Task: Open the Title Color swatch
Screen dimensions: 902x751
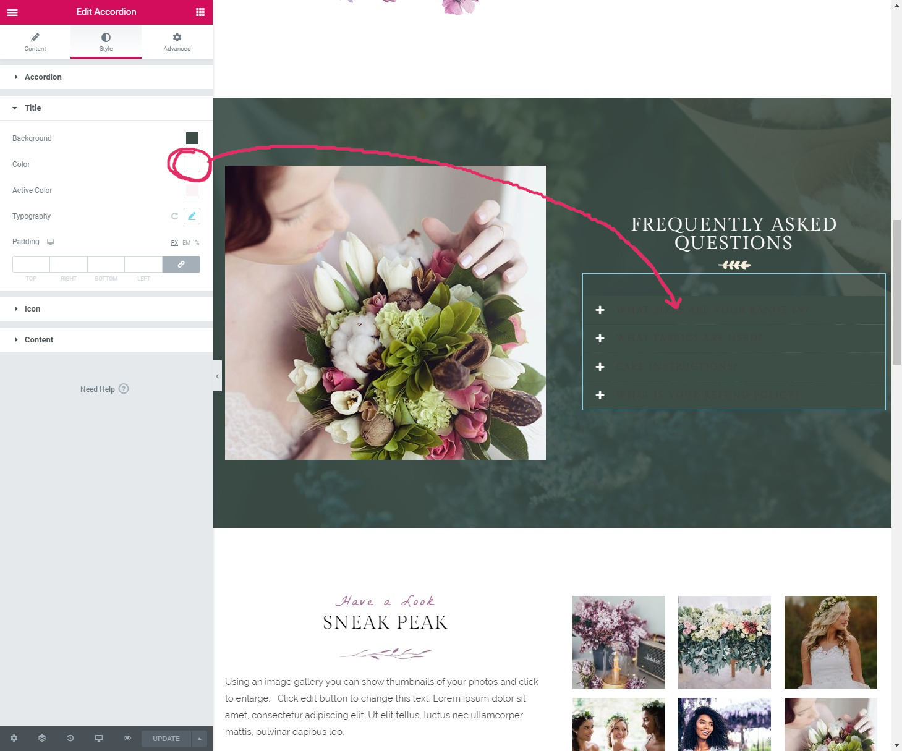Action: [x=192, y=164]
